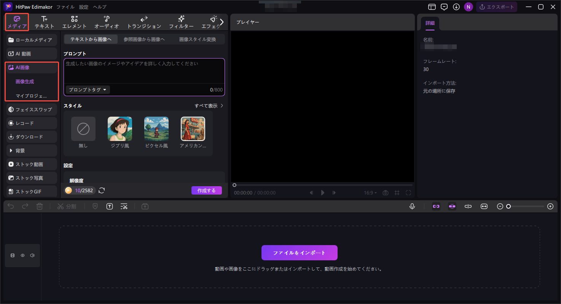Choose the ジブリ風 style thumbnail

[120, 129]
